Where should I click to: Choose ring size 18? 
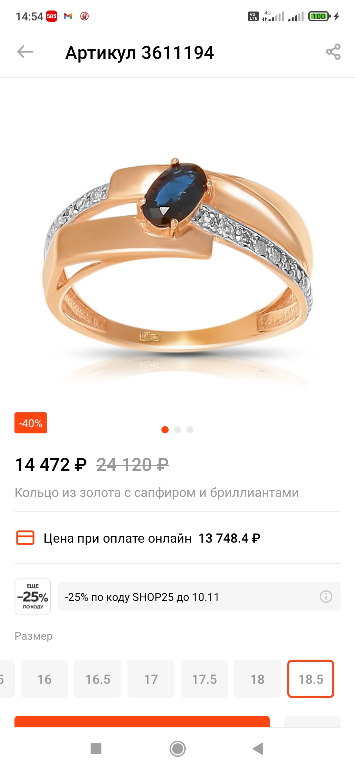point(257,679)
